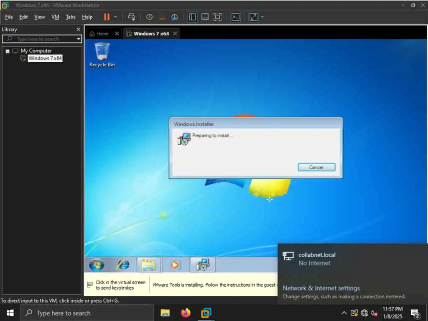Click the clock showing 11:57 PM
This screenshot has height=321, width=428.
[x=392, y=313]
